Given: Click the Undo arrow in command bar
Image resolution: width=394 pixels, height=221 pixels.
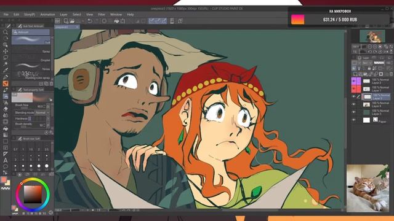Looking at the screenshot, I should [x=90, y=21].
